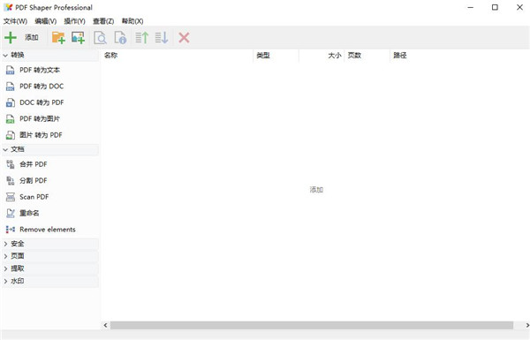Select Scan PDF tool
Image resolution: width=530 pixels, height=340 pixels.
pos(34,197)
